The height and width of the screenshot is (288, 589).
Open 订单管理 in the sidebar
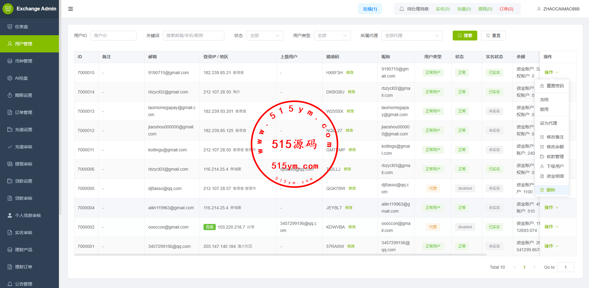pos(23,112)
